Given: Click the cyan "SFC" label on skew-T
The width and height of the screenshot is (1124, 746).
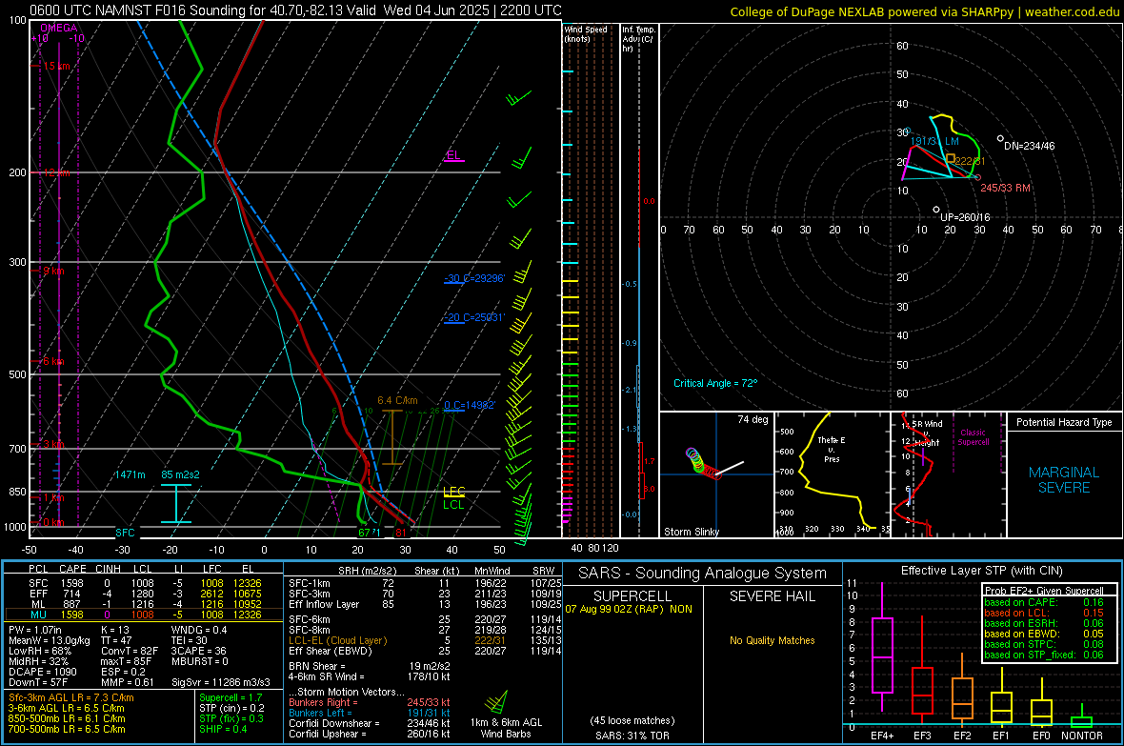Looking at the screenshot, I should click(125, 533).
